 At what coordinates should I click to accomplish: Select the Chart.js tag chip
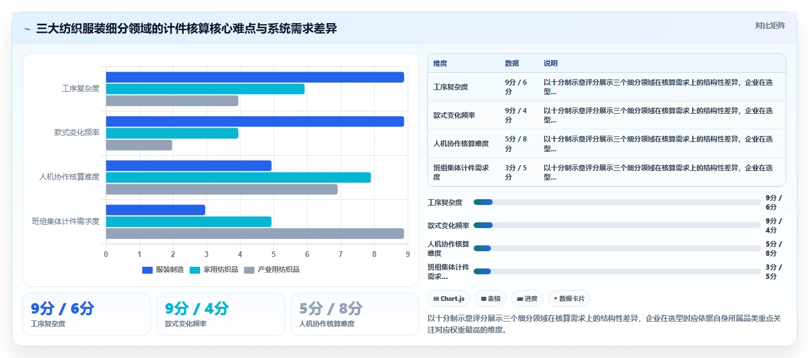click(449, 299)
